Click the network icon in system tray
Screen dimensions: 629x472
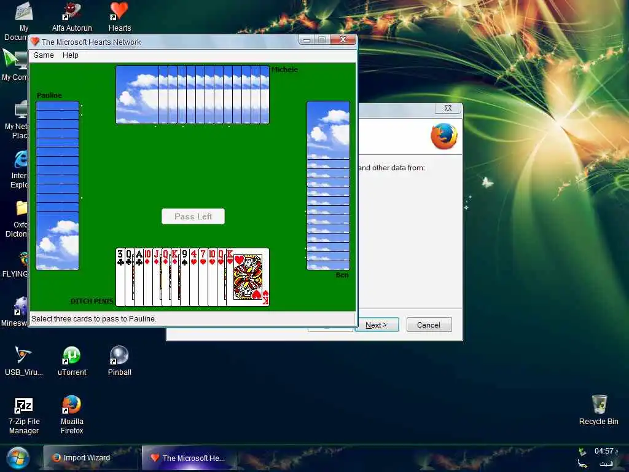[x=582, y=452]
